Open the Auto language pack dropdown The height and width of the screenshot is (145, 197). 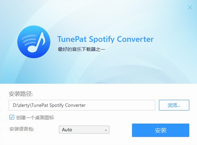(x=84, y=130)
